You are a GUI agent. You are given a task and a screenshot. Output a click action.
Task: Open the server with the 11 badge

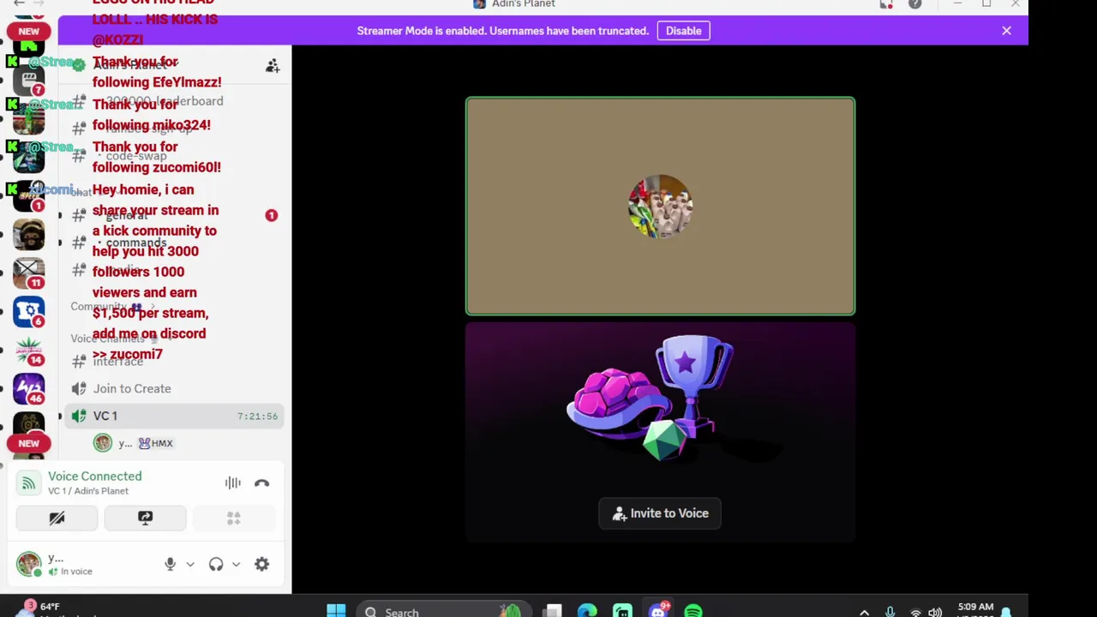(29, 273)
